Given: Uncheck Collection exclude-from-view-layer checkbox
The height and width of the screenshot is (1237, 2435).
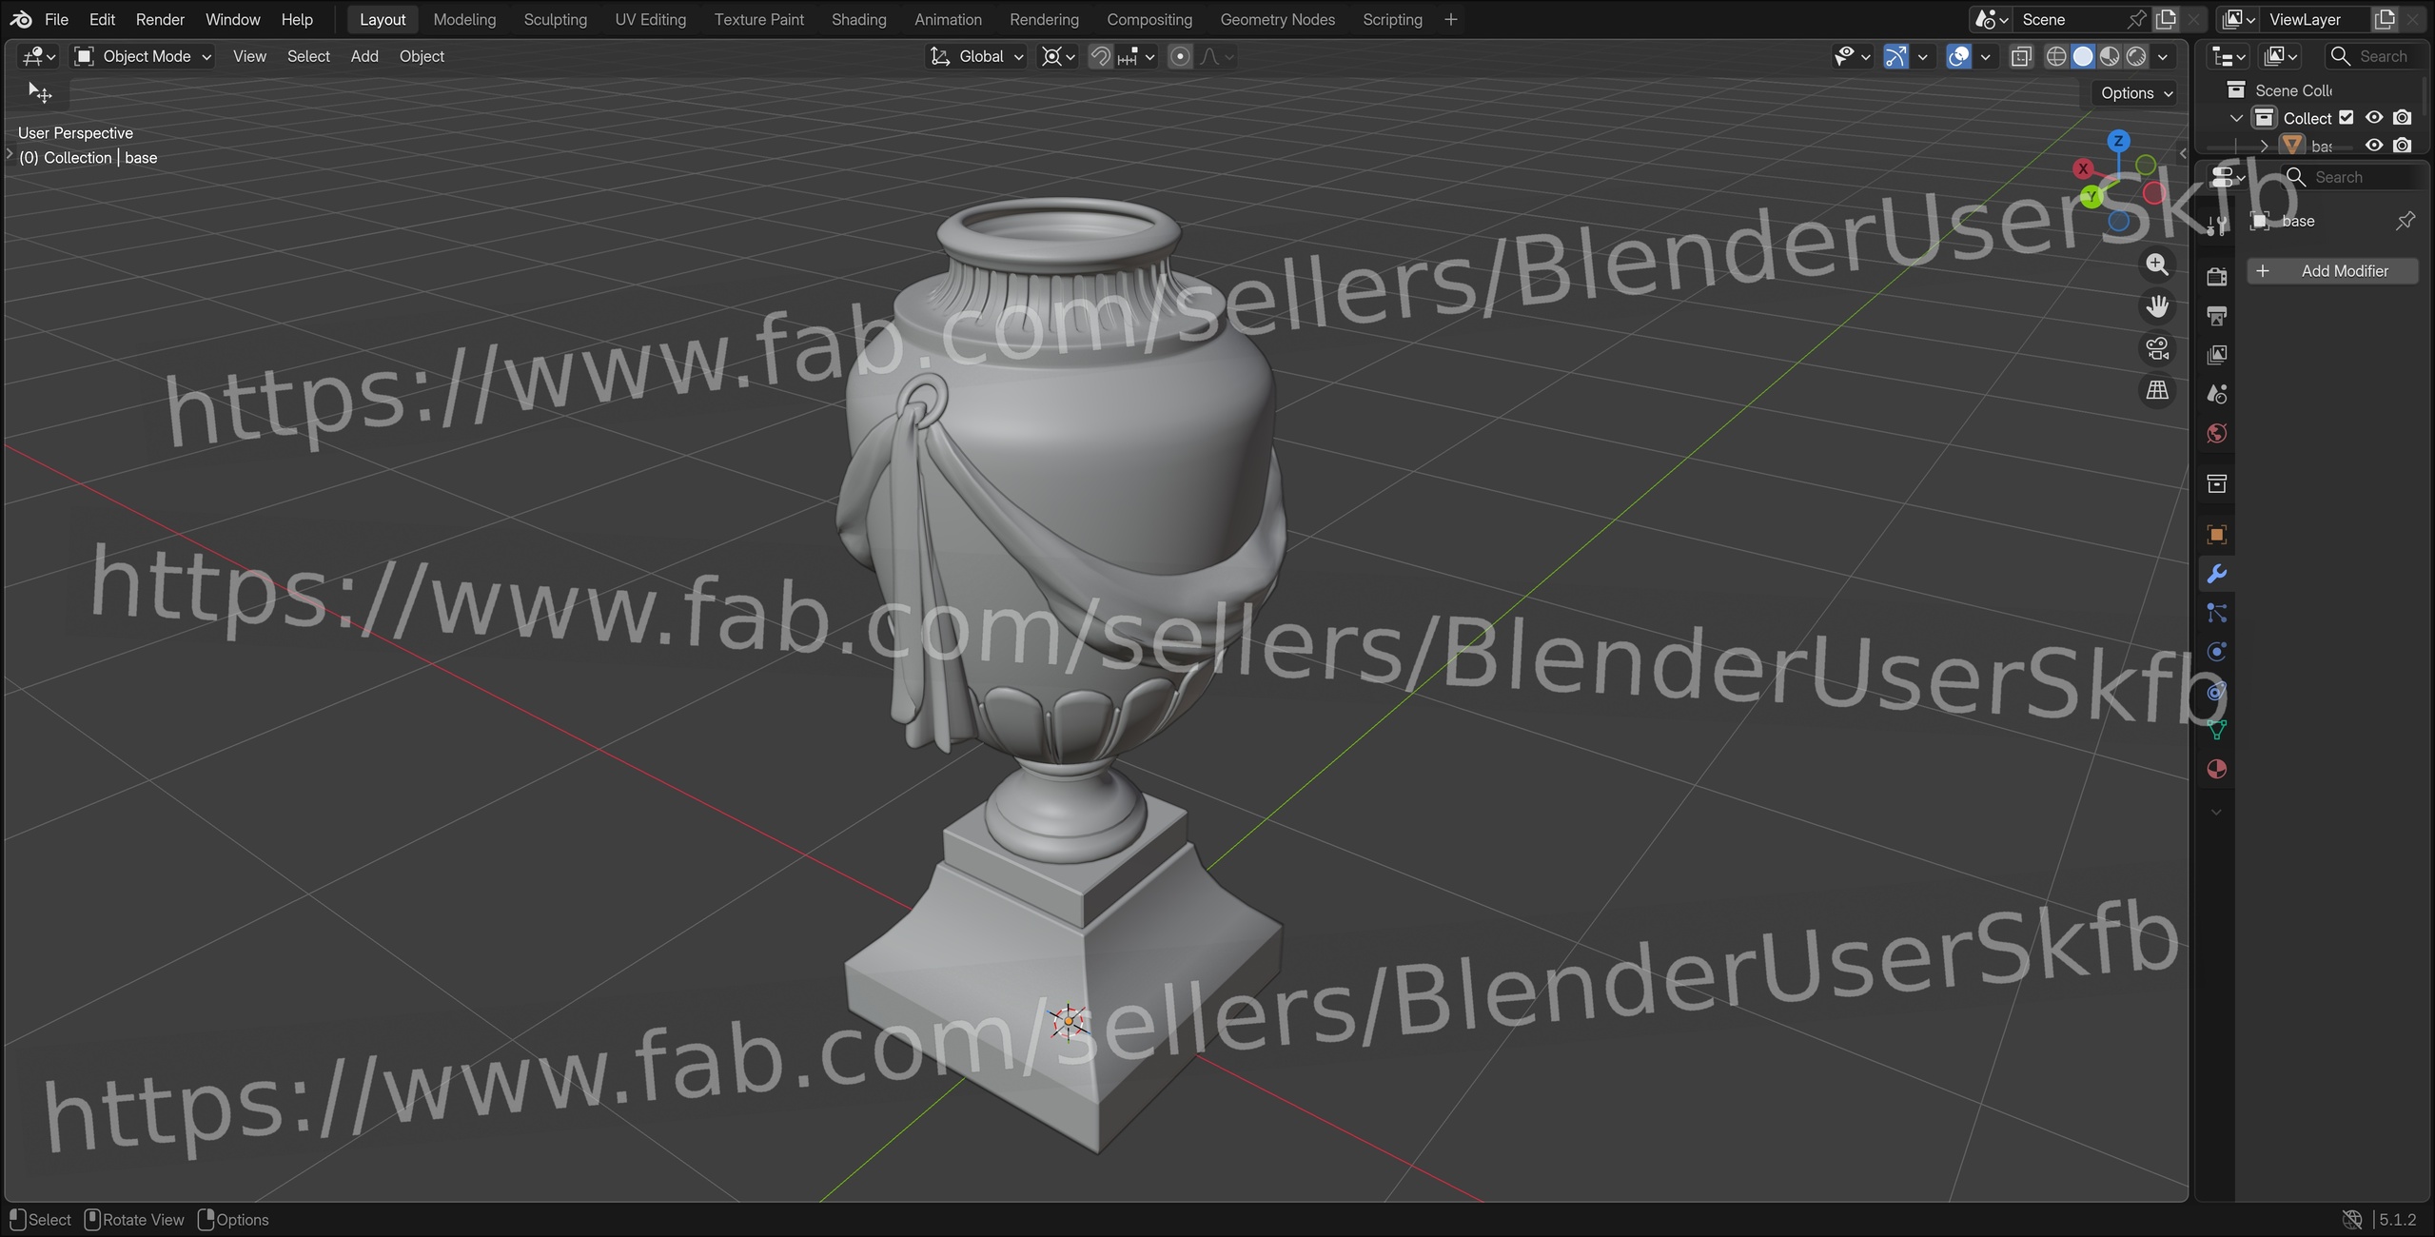Looking at the screenshot, I should pyautogui.click(x=2346, y=118).
